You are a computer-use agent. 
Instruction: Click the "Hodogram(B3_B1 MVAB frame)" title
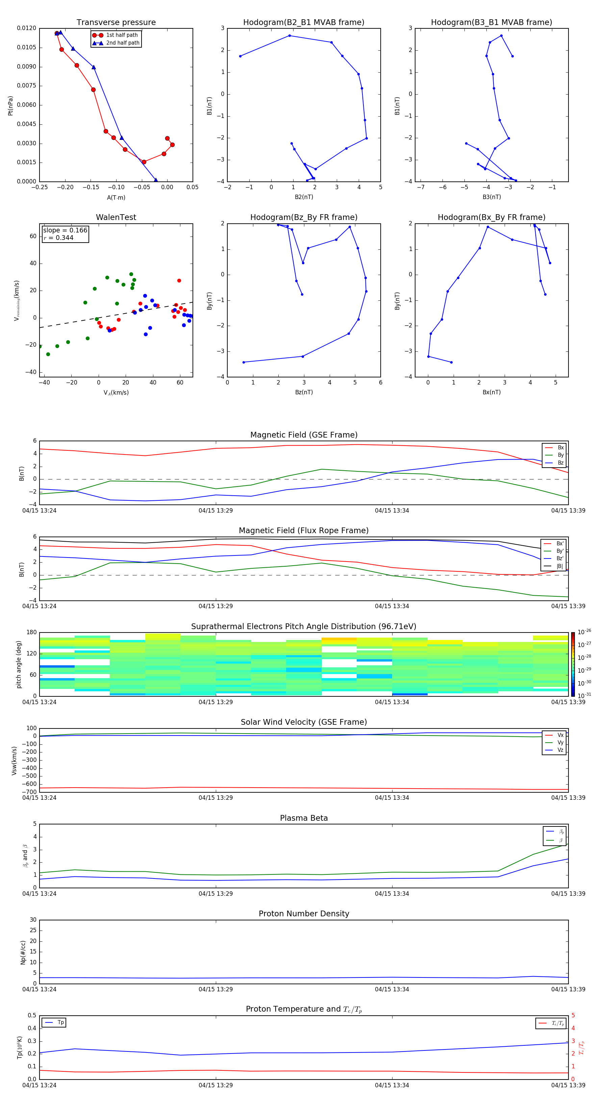tap(491, 23)
